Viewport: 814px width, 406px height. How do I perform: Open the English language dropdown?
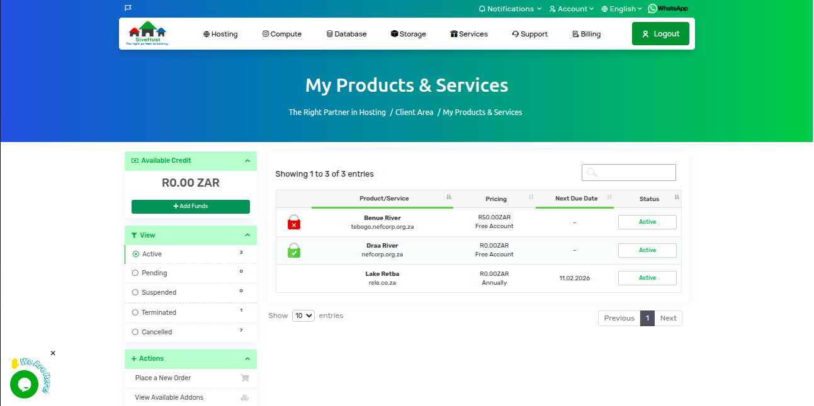621,9
